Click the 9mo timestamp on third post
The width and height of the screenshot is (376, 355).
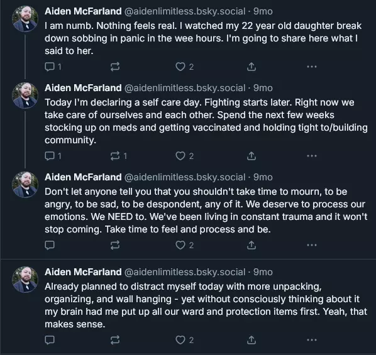coord(263,177)
